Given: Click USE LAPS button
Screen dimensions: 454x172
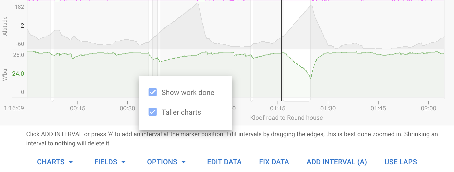Looking at the screenshot, I should pyautogui.click(x=401, y=162).
